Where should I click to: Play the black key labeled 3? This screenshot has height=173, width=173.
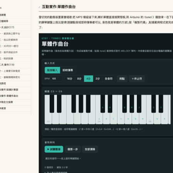161,104
